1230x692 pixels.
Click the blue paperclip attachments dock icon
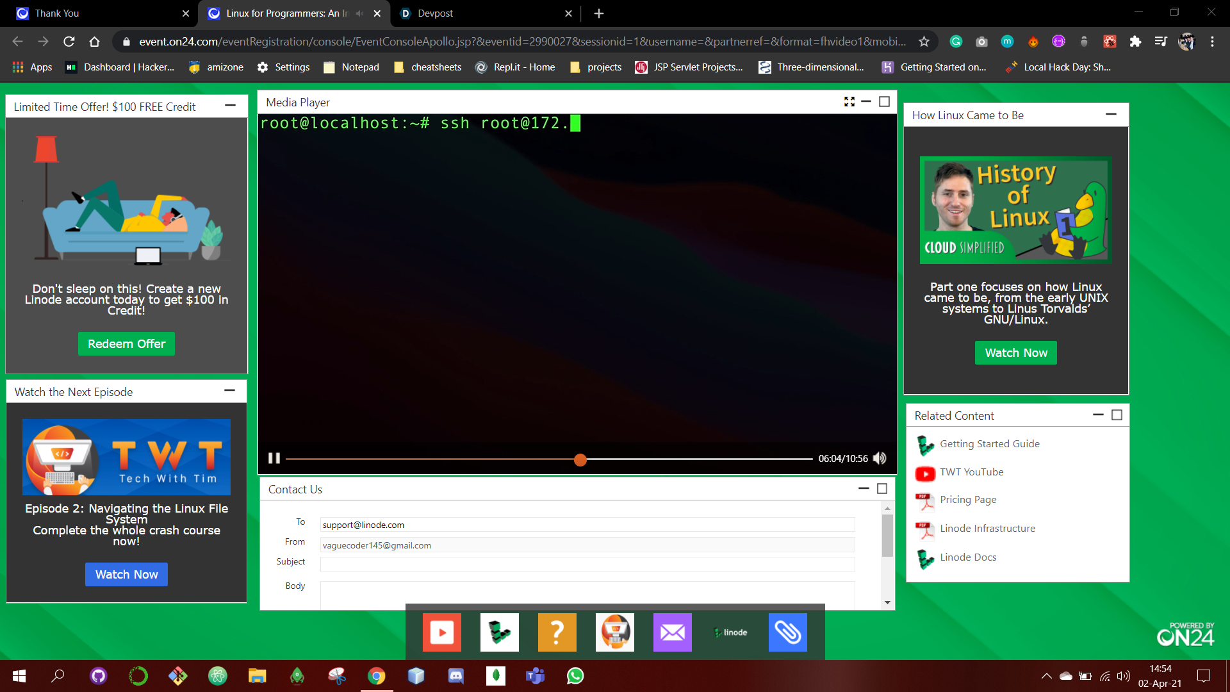pos(787,632)
